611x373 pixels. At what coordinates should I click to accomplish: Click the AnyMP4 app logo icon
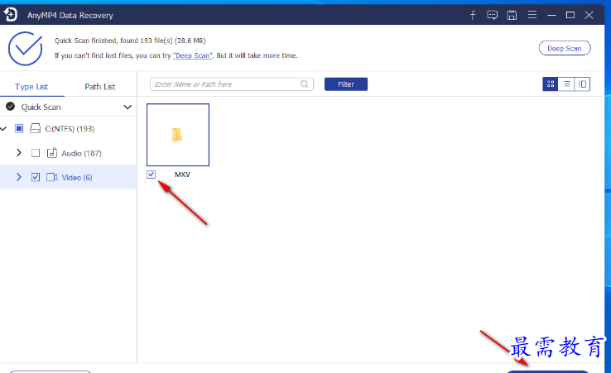[11, 14]
